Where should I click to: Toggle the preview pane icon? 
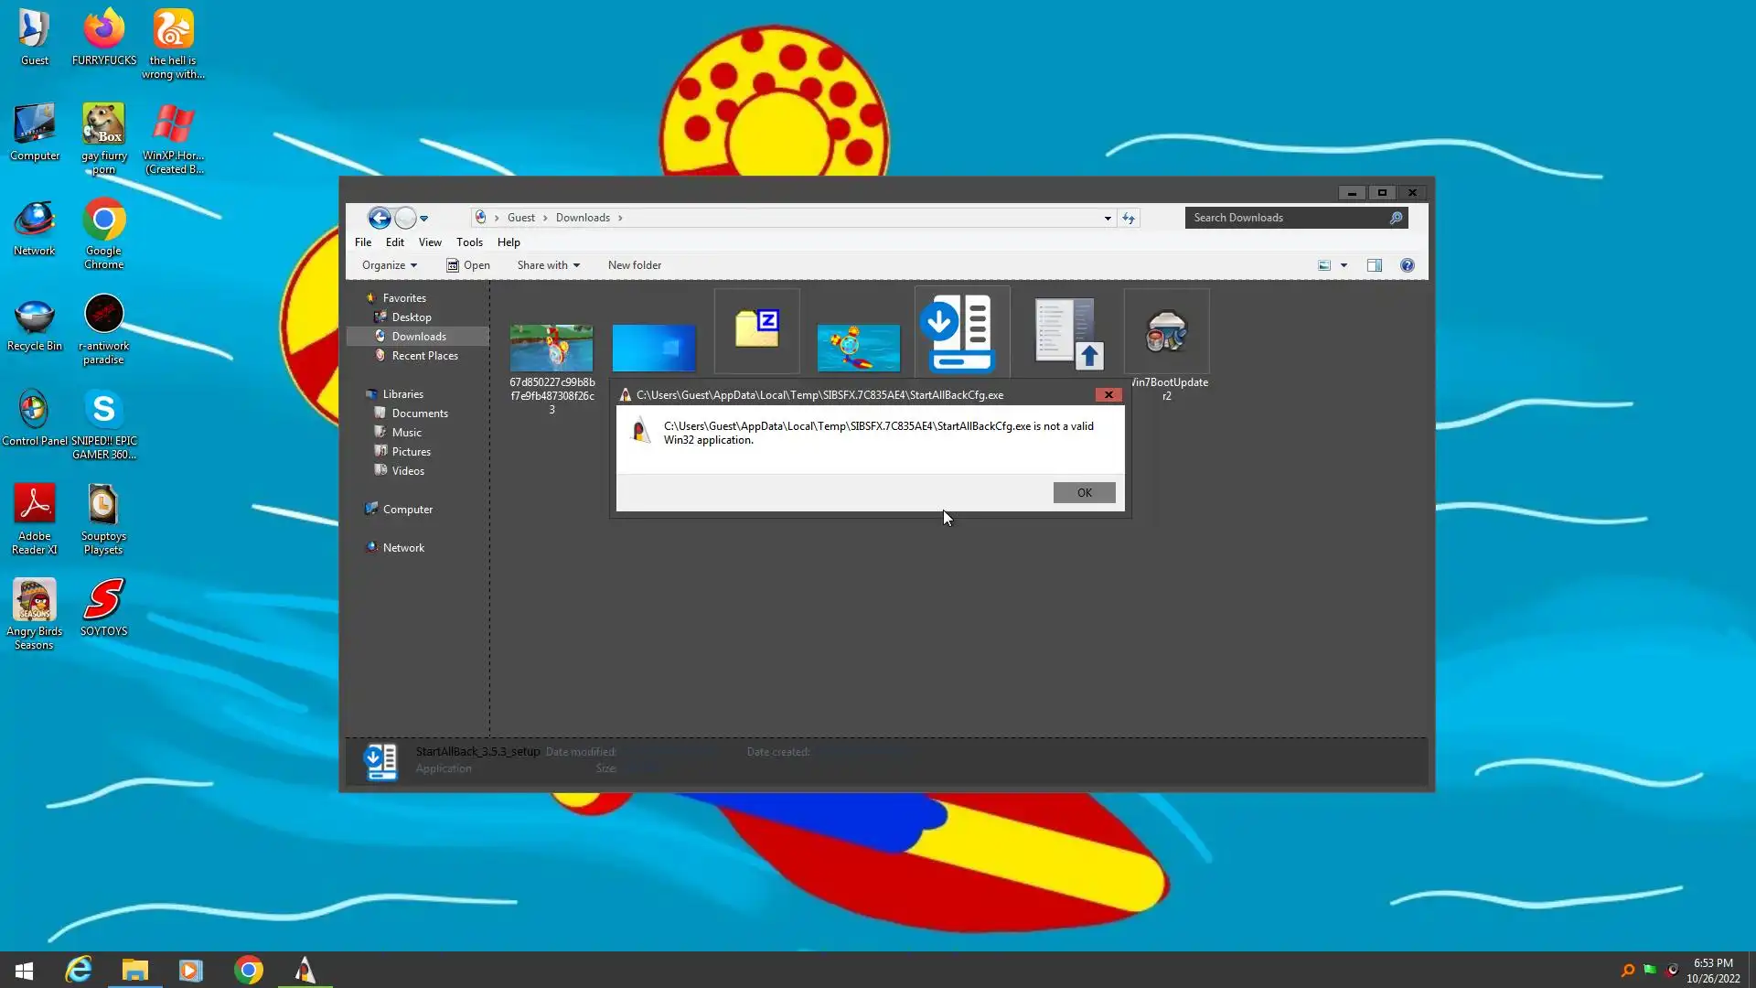coord(1374,265)
